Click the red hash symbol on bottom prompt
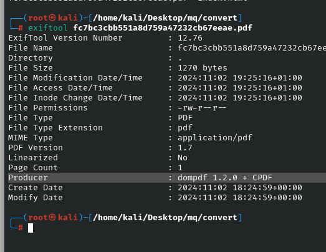326x252 pixels. pyautogui.click(x=21, y=228)
